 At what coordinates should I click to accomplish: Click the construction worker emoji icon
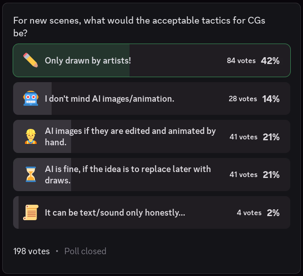point(30,136)
